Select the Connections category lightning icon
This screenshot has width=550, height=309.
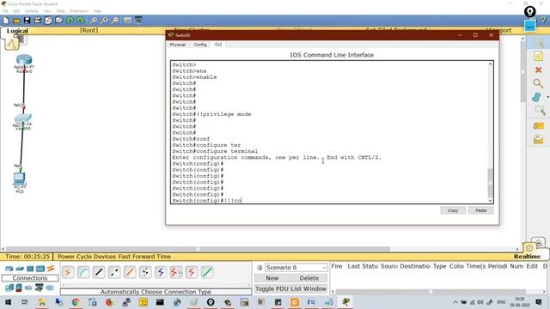click(x=51, y=269)
